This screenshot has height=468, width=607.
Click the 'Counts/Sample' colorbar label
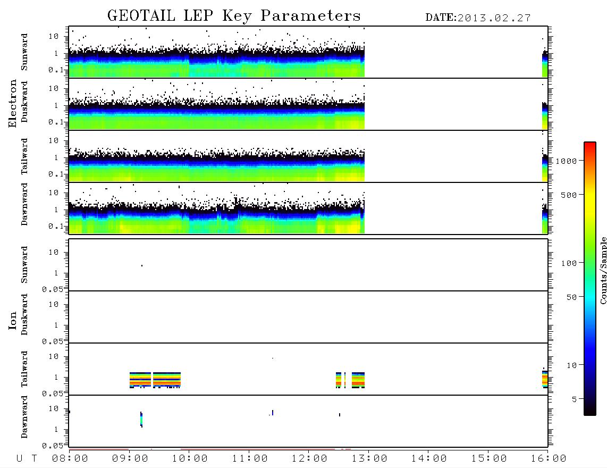603,270
